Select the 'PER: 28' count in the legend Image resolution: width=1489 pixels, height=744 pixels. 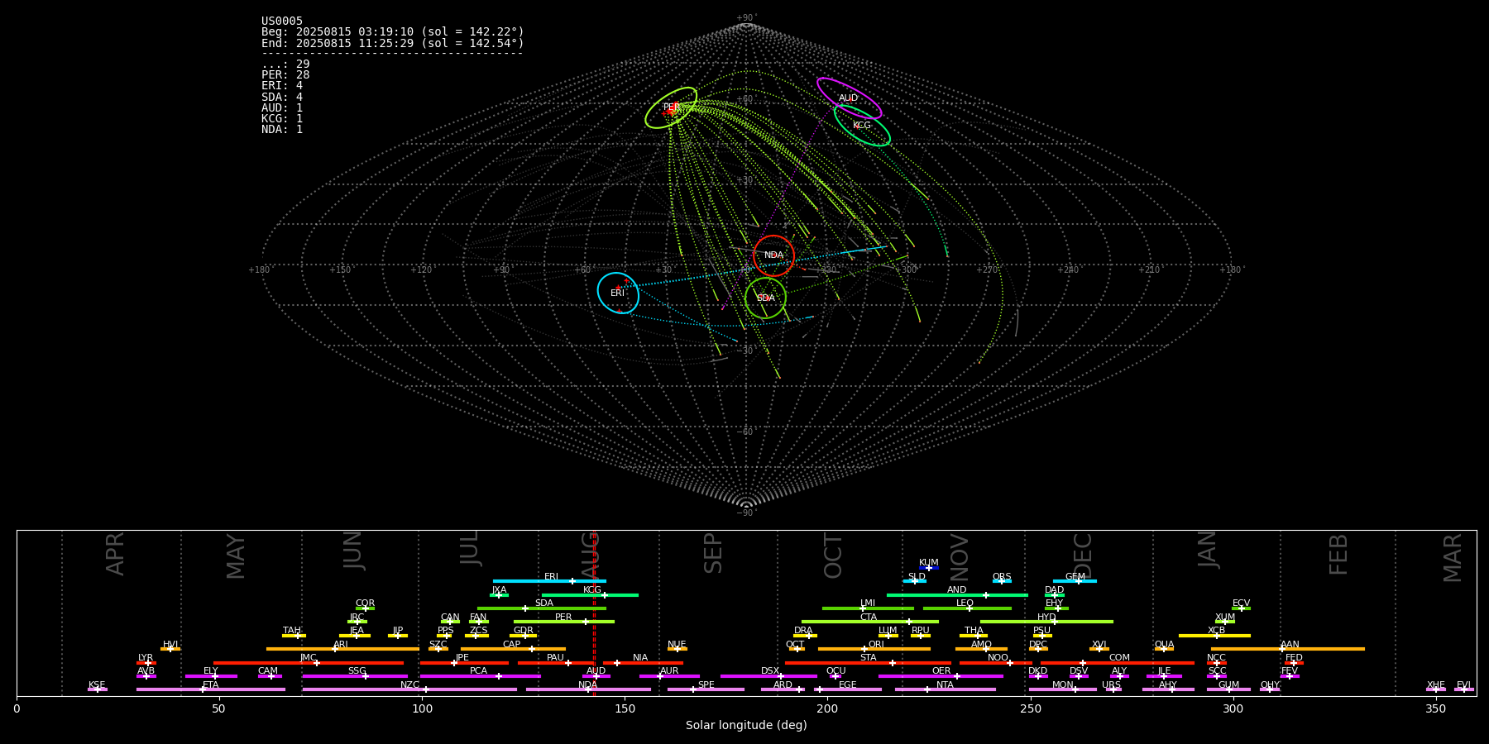(285, 75)
